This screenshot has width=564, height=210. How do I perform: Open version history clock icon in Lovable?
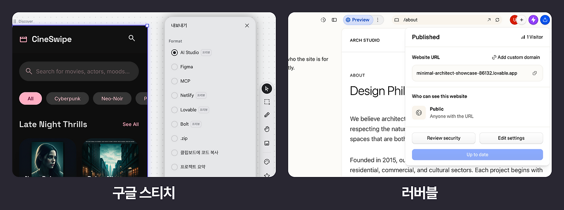323,20
